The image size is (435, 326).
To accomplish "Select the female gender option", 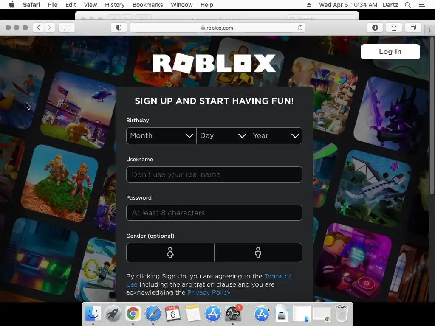I will [170, 253].
